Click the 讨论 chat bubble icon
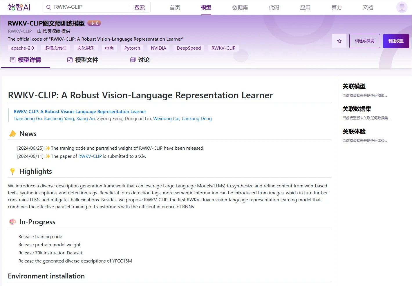Image resolution: width=412 pixels, height=286 pixels. tap(133, 60)
